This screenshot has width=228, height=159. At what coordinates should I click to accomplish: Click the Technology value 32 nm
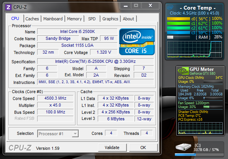[48, 52]
